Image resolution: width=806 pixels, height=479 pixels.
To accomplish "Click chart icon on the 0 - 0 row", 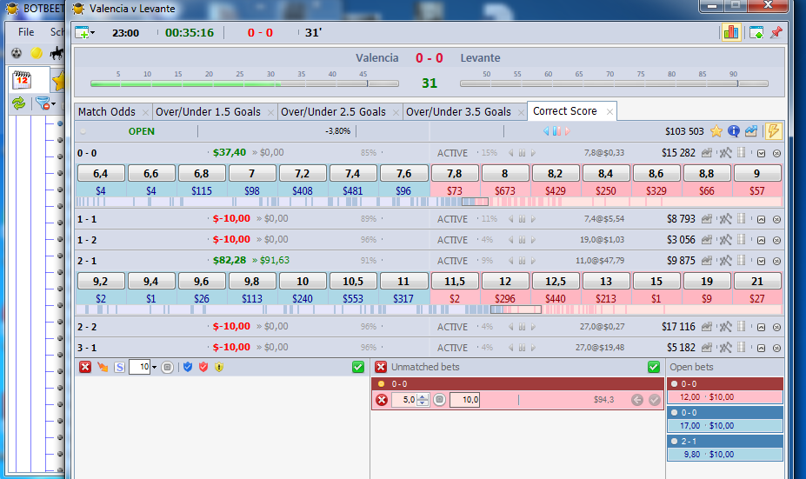I will coord(707,153).
